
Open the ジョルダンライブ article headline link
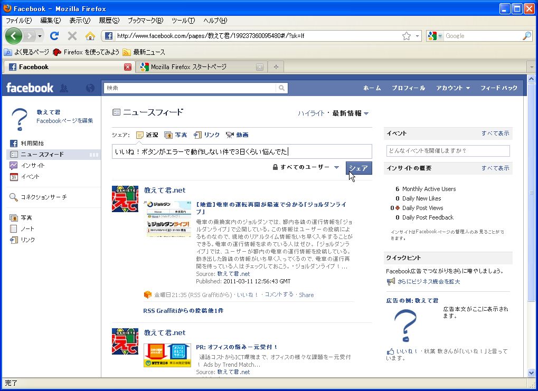271,208
